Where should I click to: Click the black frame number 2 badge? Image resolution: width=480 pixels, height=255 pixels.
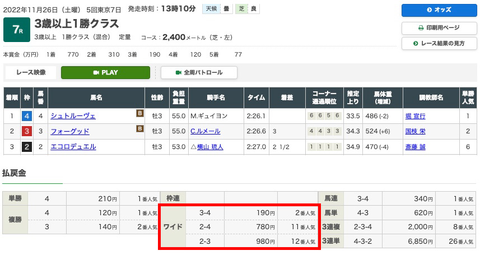click(x=26, y=147)
